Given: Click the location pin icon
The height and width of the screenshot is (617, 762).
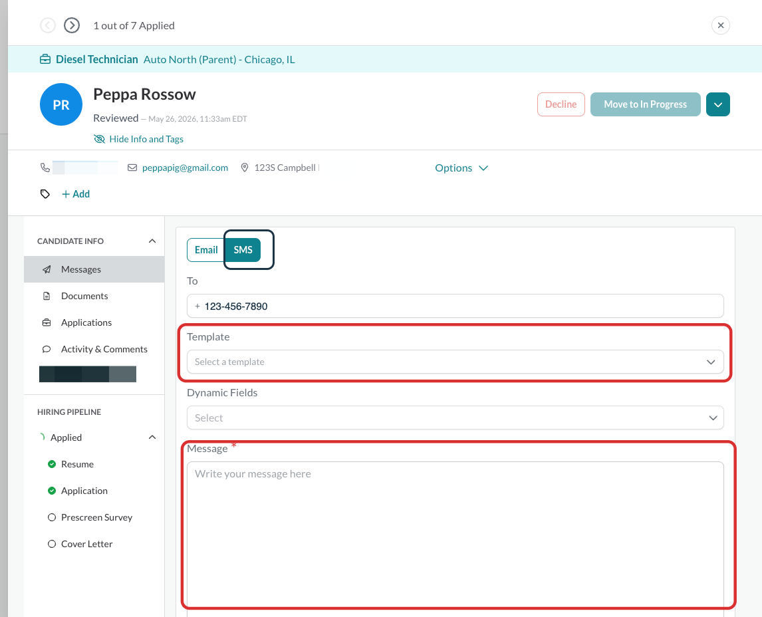Looking at the screenshot, I should pos(245,168).
